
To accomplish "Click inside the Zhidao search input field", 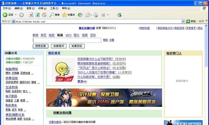I will coord(67,40).
